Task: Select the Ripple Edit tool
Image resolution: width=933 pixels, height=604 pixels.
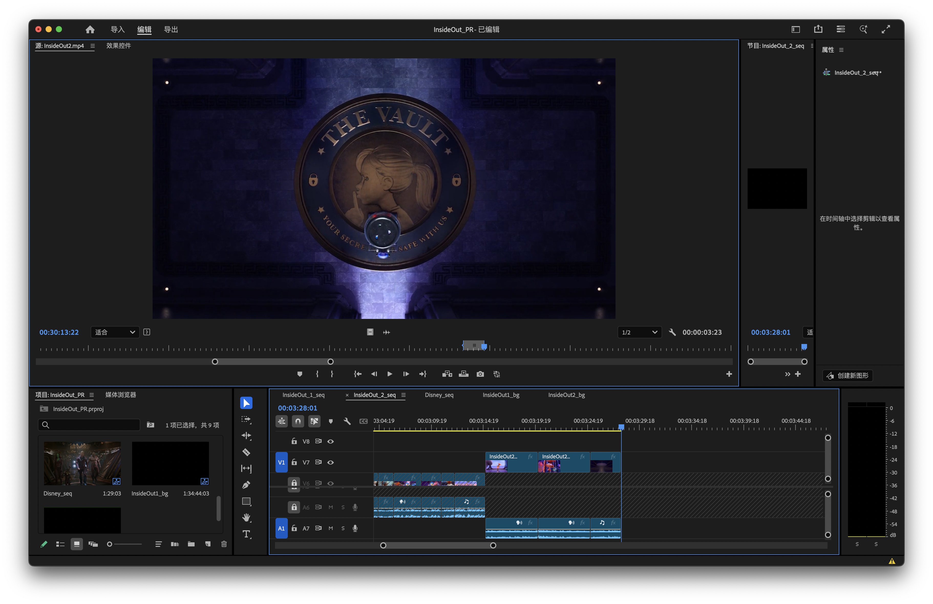Action: pos(246,435)
